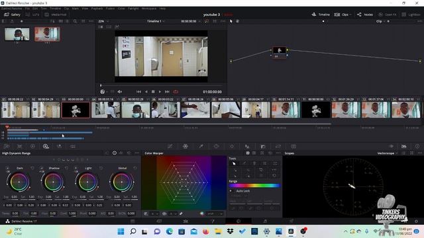This screenshot has width=424, height=238.
Task: Open the Playback menu
Action: 97,9
